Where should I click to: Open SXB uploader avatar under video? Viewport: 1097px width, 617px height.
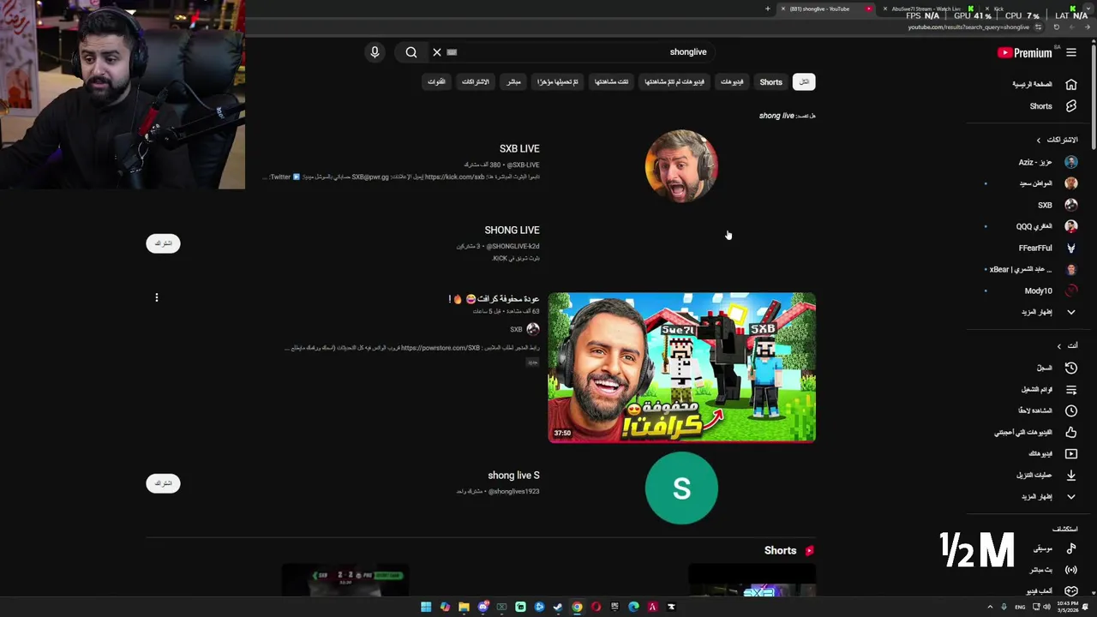pyautogui.click(x=533, y=329)
